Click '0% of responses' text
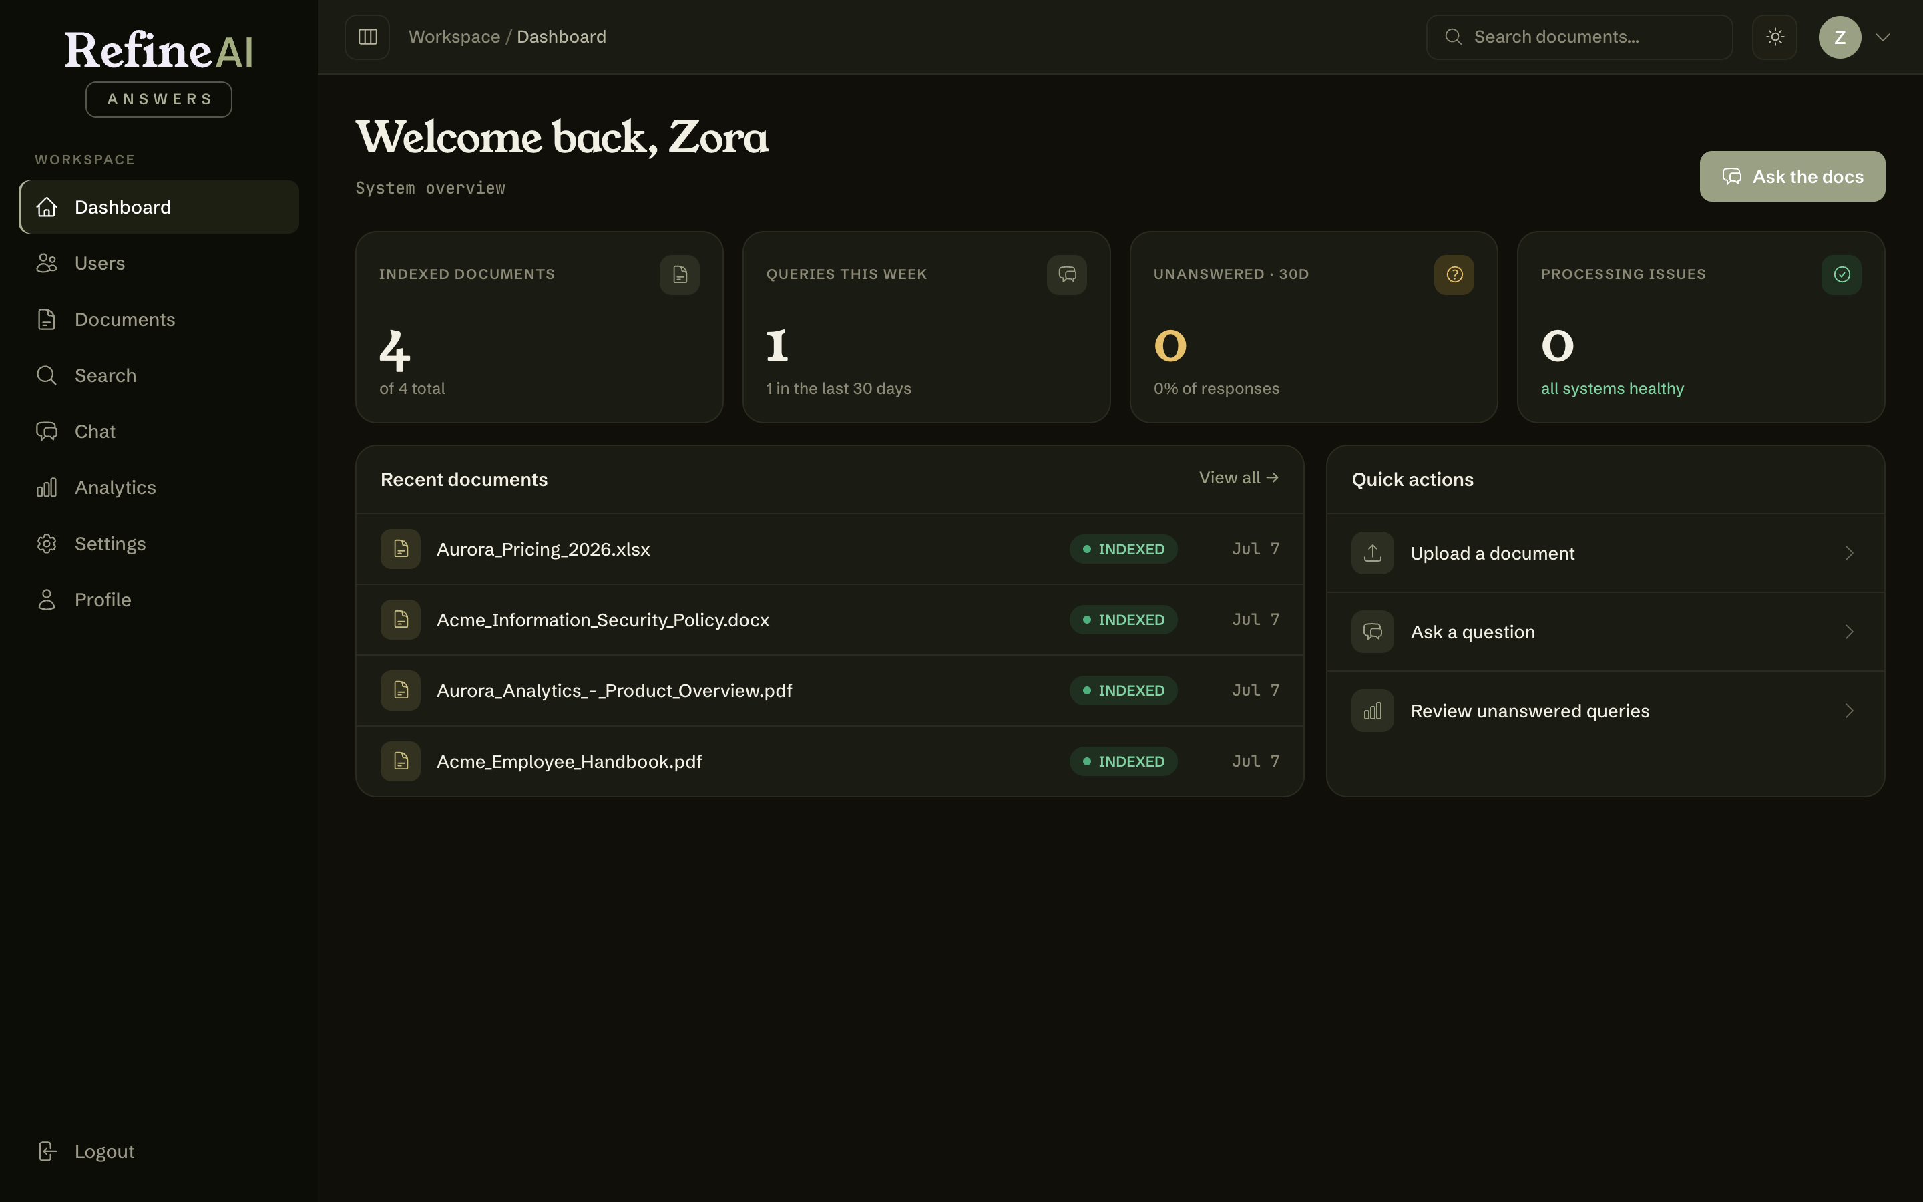This screenshot has width=1923, height=1202. coord(1217,389)
